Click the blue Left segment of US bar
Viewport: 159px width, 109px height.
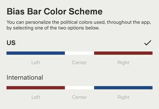point(36,53)
